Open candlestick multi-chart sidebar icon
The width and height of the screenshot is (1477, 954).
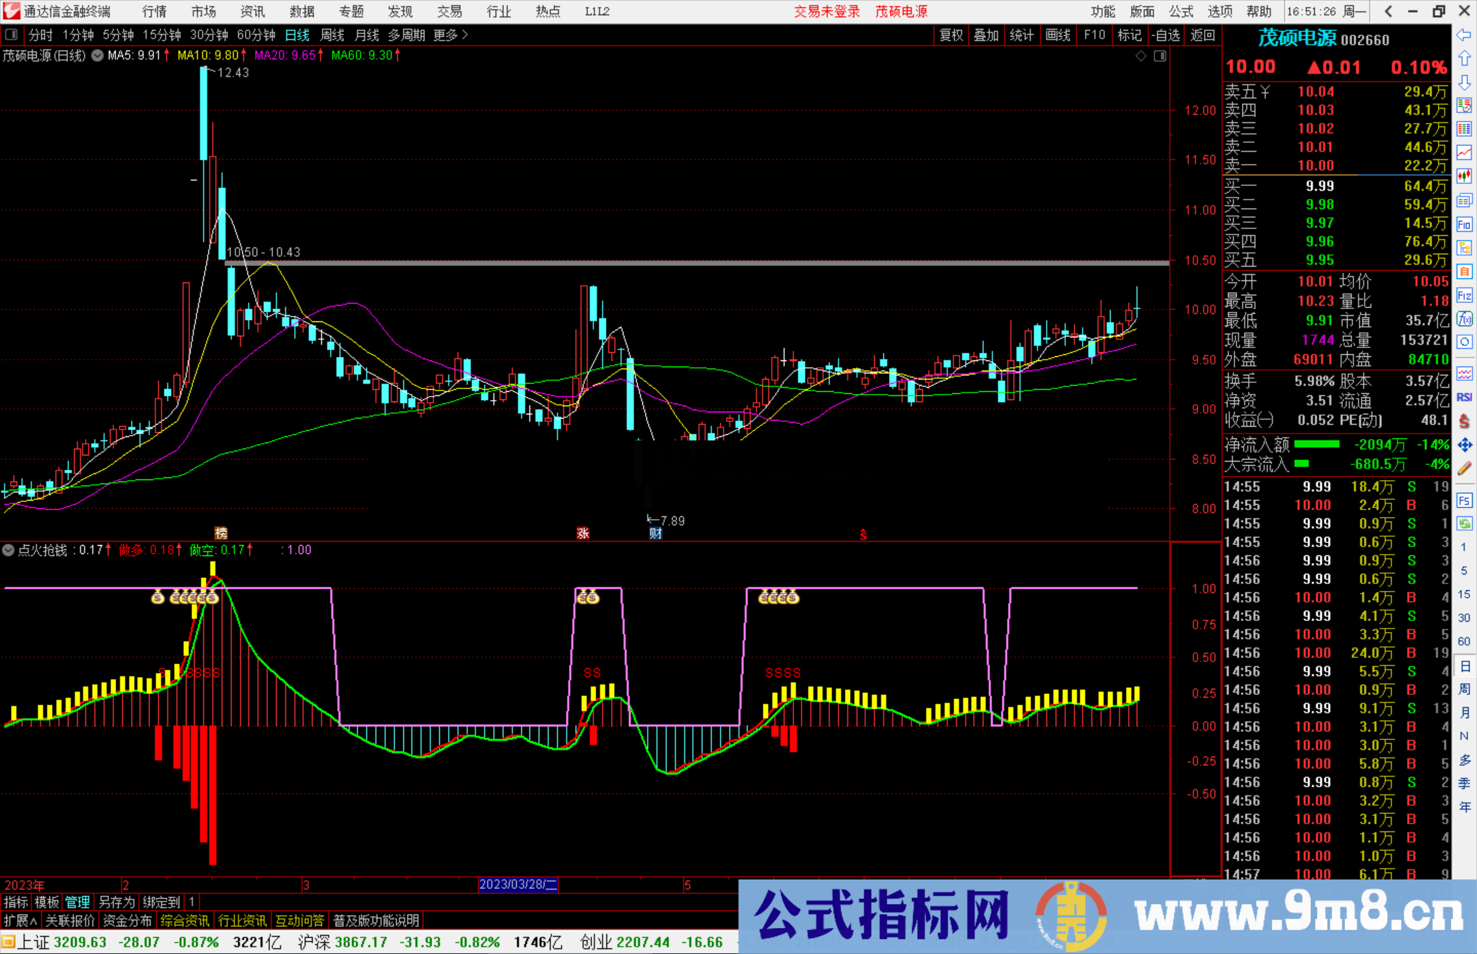pos(1465,175)
